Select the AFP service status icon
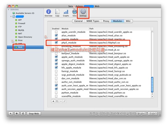The width and height of the screenshot is (168, 126). (x=16, y=20)
